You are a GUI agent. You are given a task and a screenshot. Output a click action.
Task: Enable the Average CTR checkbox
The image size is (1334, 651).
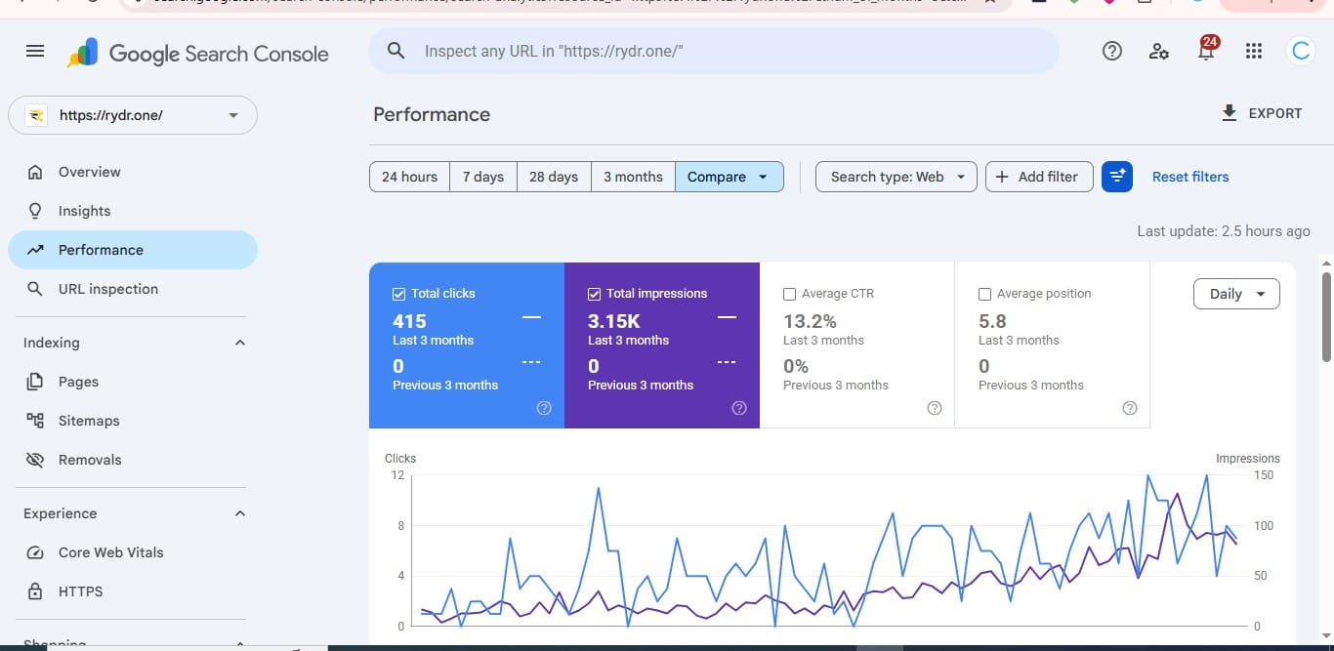(789, 294)
